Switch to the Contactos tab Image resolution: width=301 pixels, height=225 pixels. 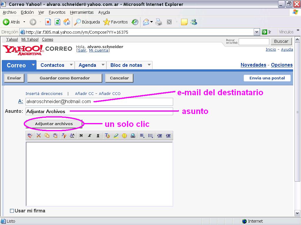pos(52,65)
